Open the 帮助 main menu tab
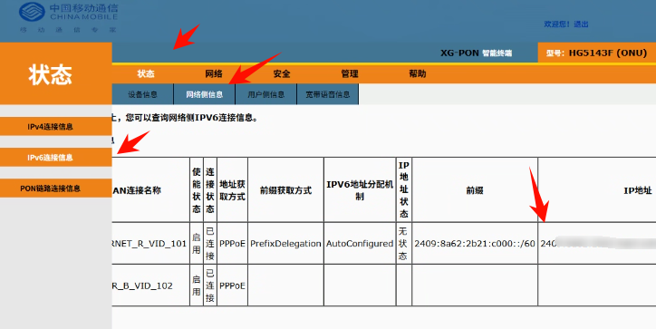Viewport: 656px width, 329px height. click(x=417, y=73)
